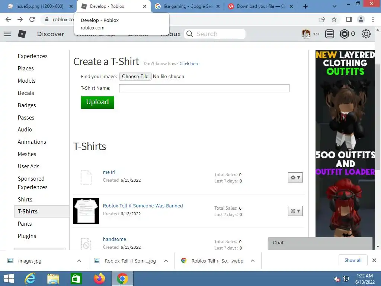381x286 pixels.
Task: Select Shirts in the sidebar
Action: point(25,200)
